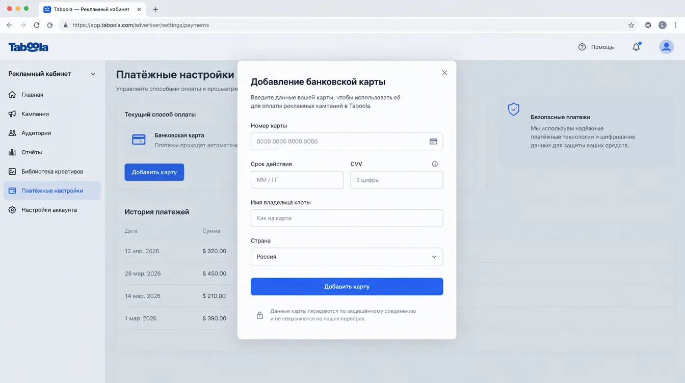Go back in browser history
This screenshot has height=383, width=685.
pyautogui.click(x=9, y=25)
